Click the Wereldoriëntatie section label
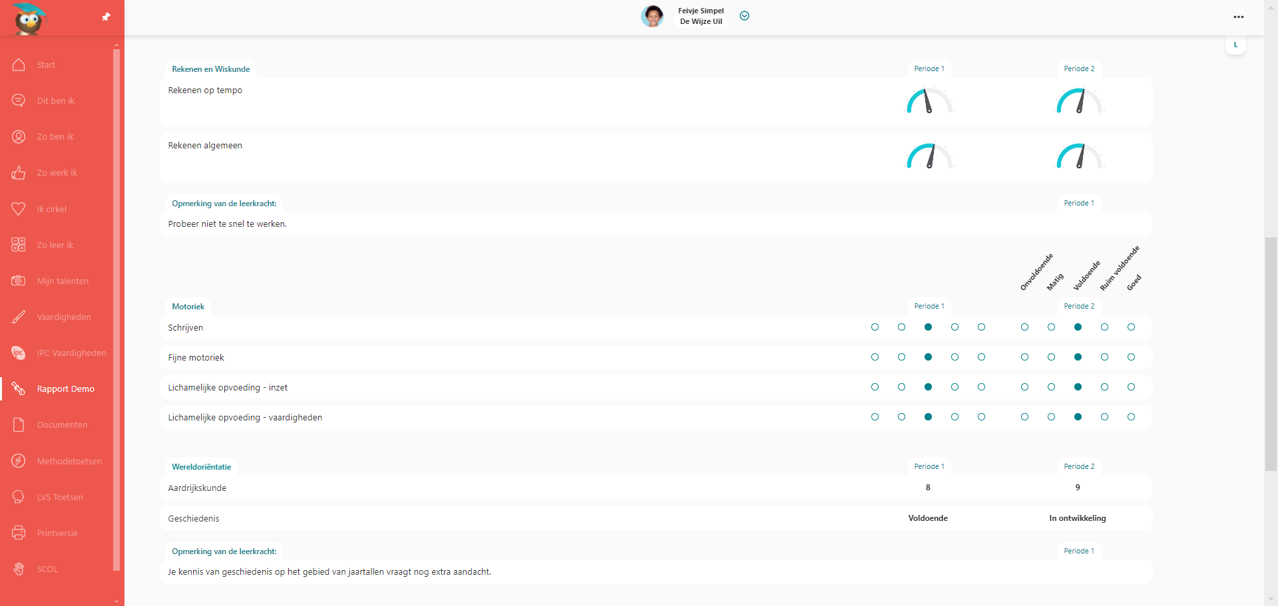The image size is (1278, 606). point(202,467)
